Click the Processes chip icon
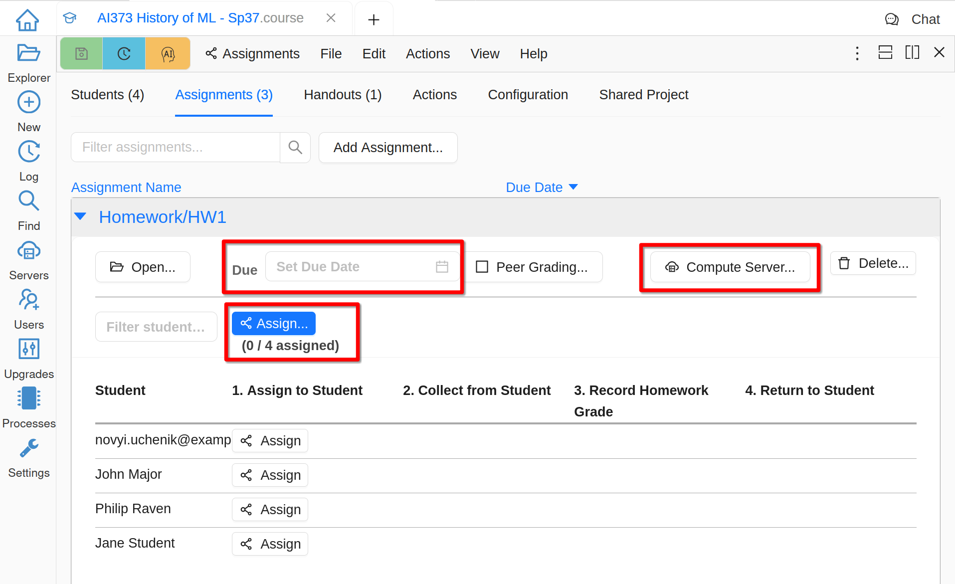 click(28, 399)
